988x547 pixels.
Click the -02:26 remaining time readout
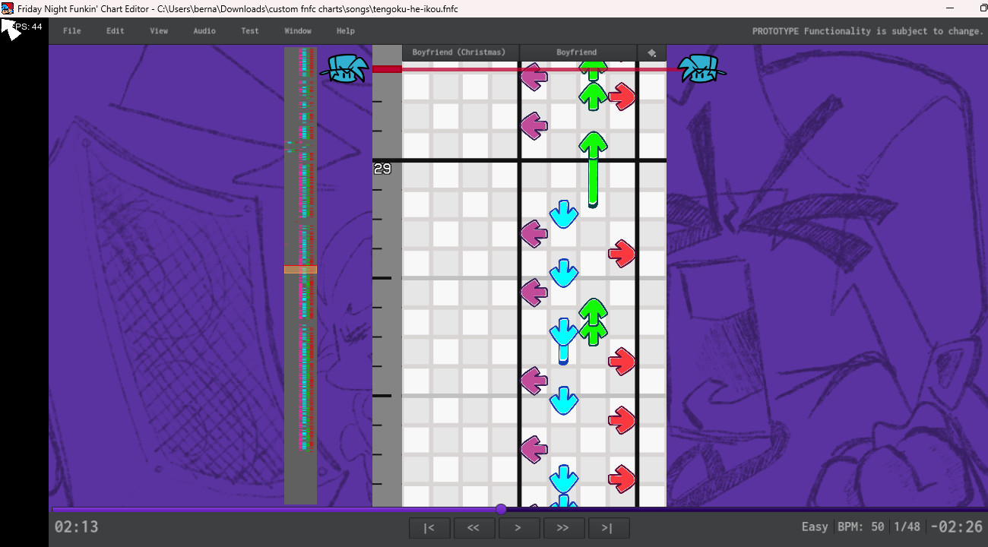958,526
